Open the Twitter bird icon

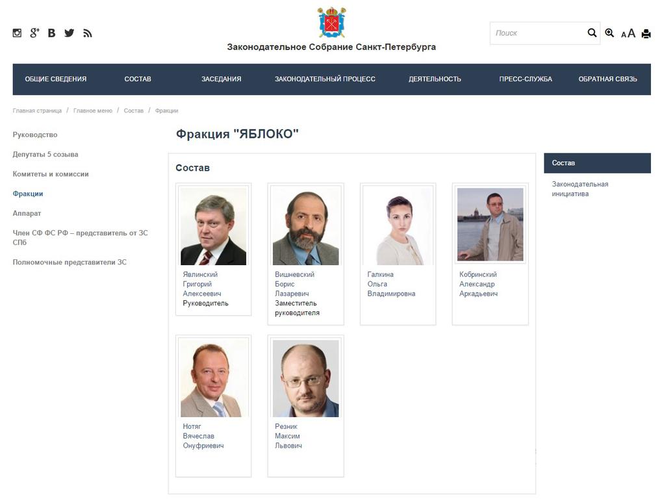point(69,33)
